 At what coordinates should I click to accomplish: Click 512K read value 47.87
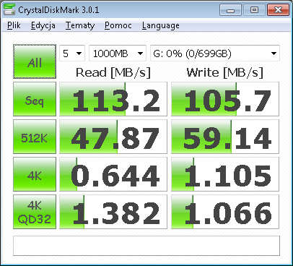coord(113,137)
